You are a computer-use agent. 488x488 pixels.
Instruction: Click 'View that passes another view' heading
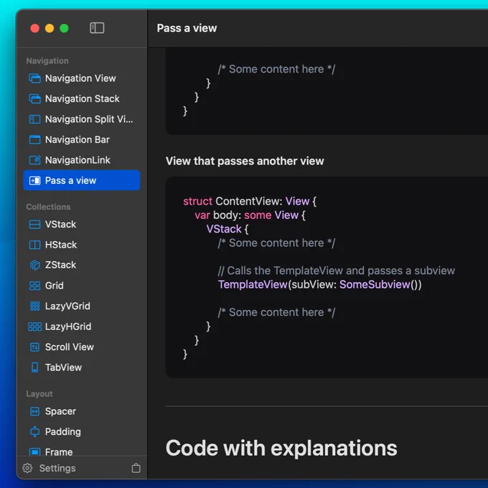(x=245, y=161)
